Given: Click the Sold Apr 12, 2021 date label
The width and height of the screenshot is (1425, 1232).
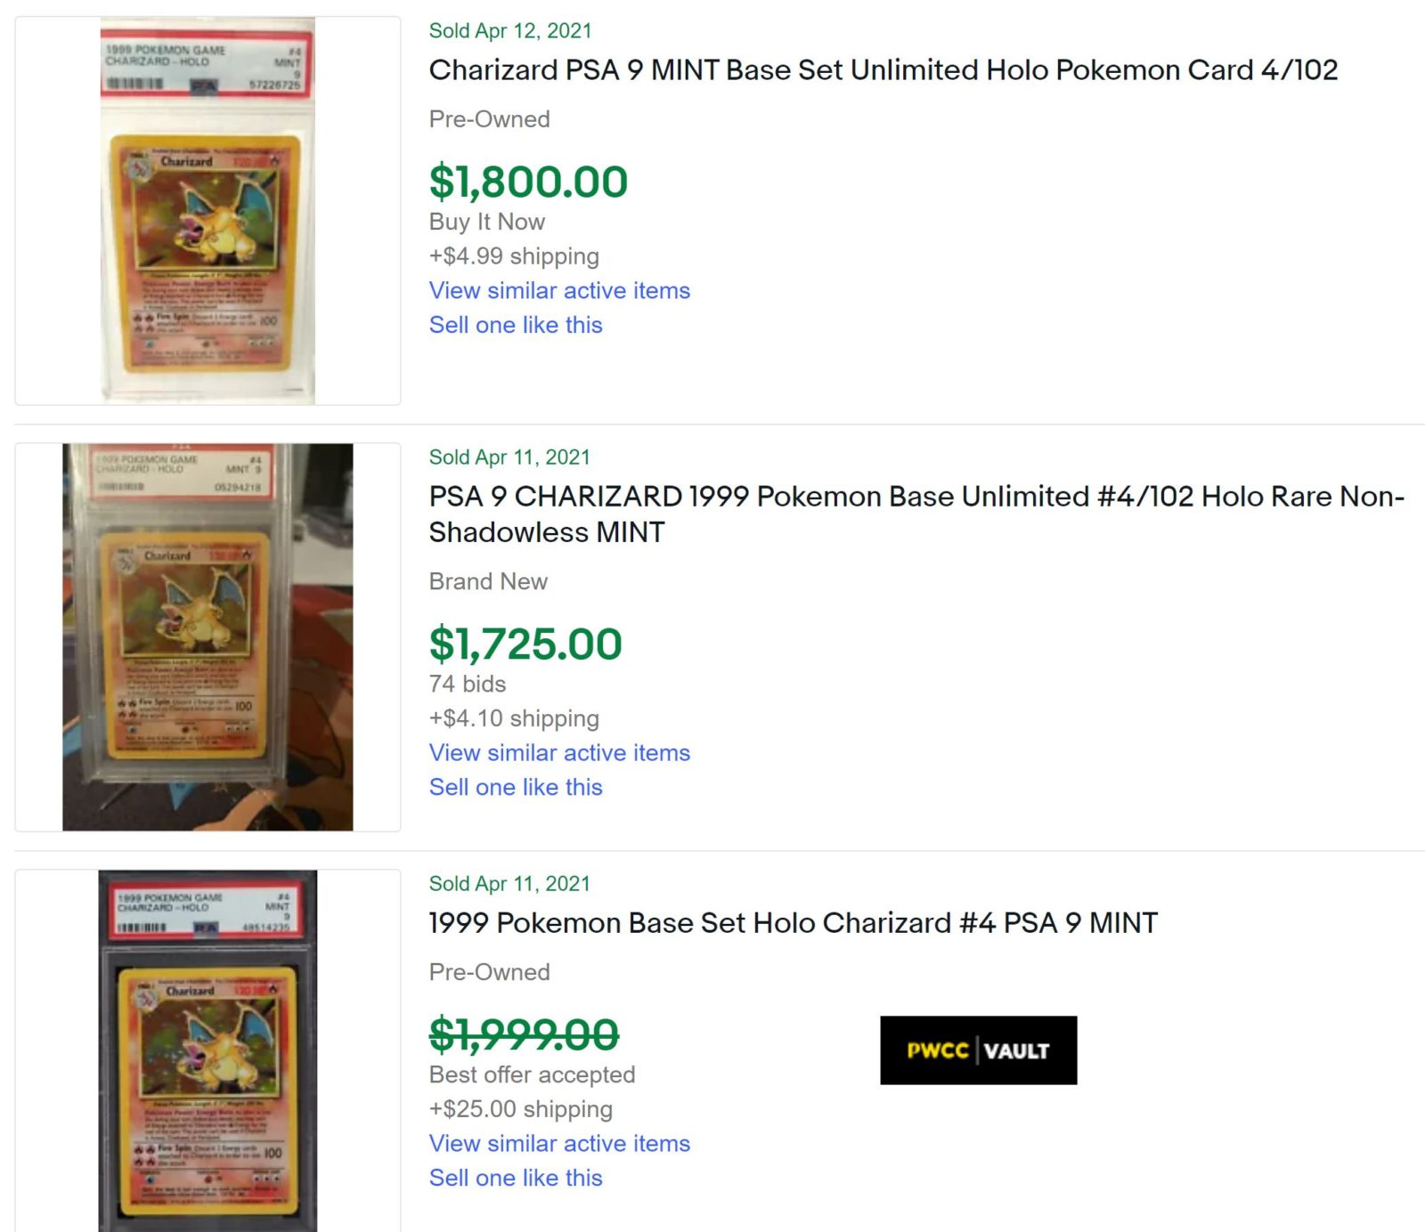Looking at the screenshot, I should pyautogui.click(x=509, y=30).
